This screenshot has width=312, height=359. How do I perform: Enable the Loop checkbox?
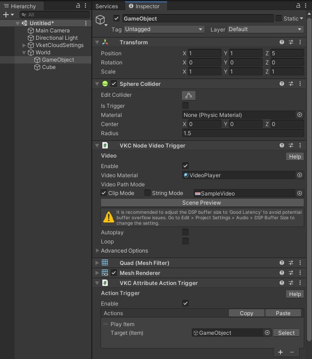[x=185, y=242]
